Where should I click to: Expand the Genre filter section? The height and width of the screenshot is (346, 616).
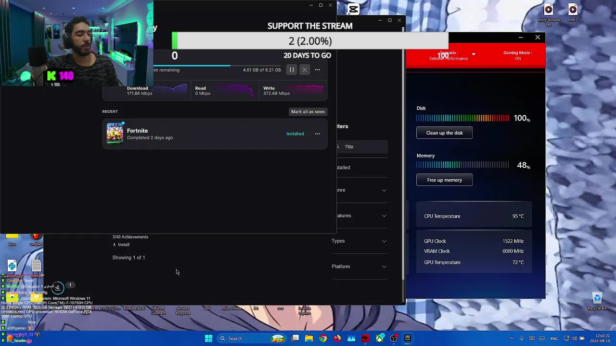click(361, 190)
